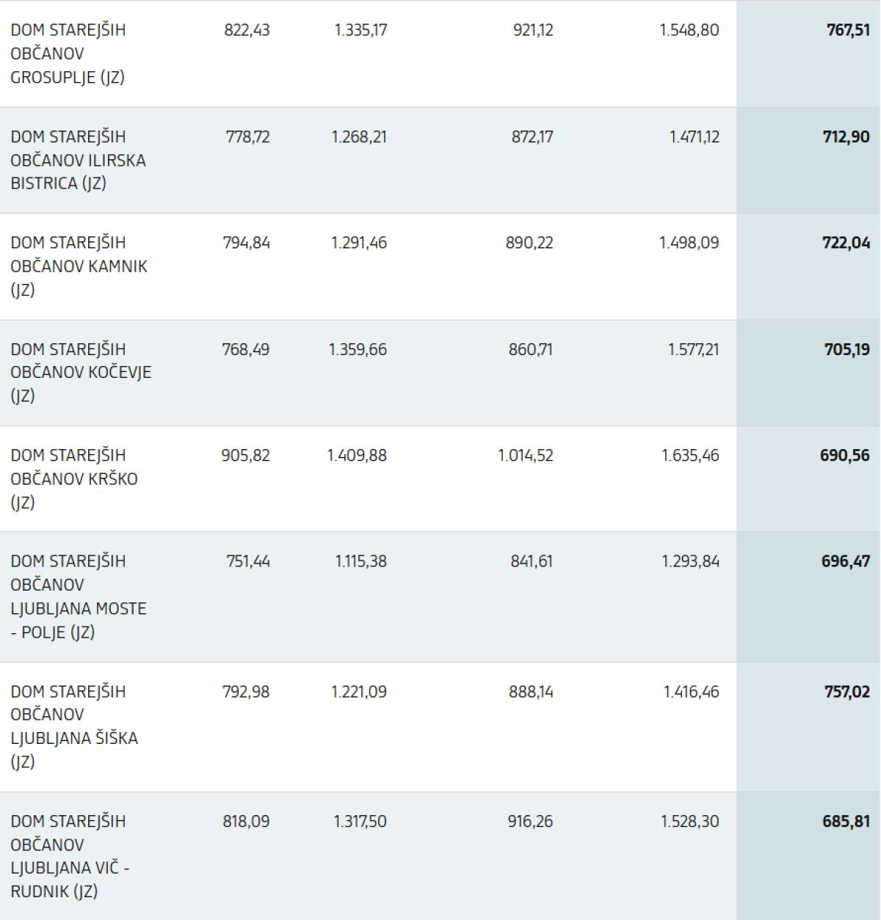Screen dimensions: 881x920
Task: Select the Ljubljana Moste - Polje row name
Action: pyautogui.click(x=79, y=596)
